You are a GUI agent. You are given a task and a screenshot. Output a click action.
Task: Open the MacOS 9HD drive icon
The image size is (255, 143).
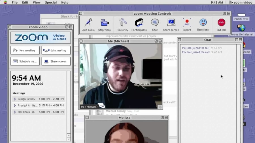[x=241, y=16]
